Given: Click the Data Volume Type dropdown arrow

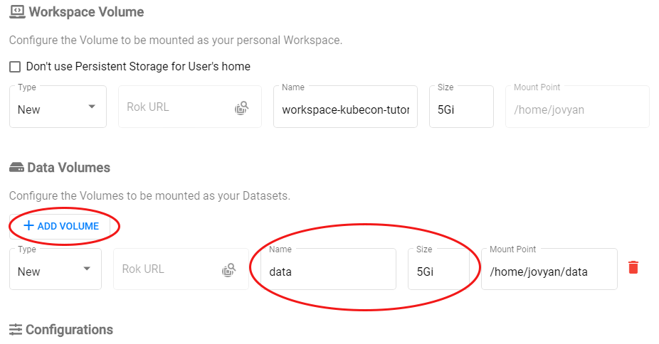Looking at the screenshot, I should point(88,269).
